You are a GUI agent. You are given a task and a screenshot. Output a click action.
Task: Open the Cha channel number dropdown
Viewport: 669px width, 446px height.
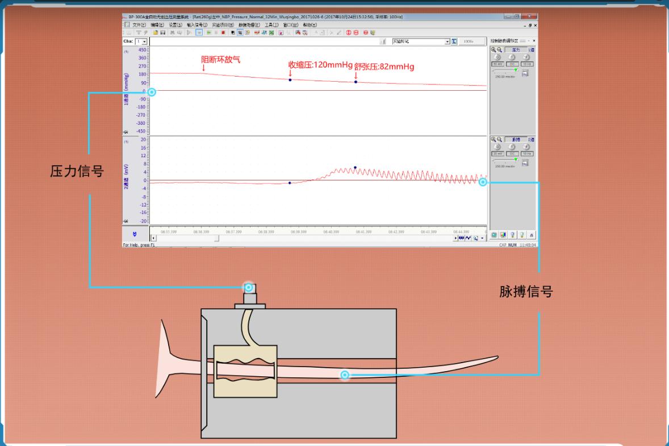(144, 41)
